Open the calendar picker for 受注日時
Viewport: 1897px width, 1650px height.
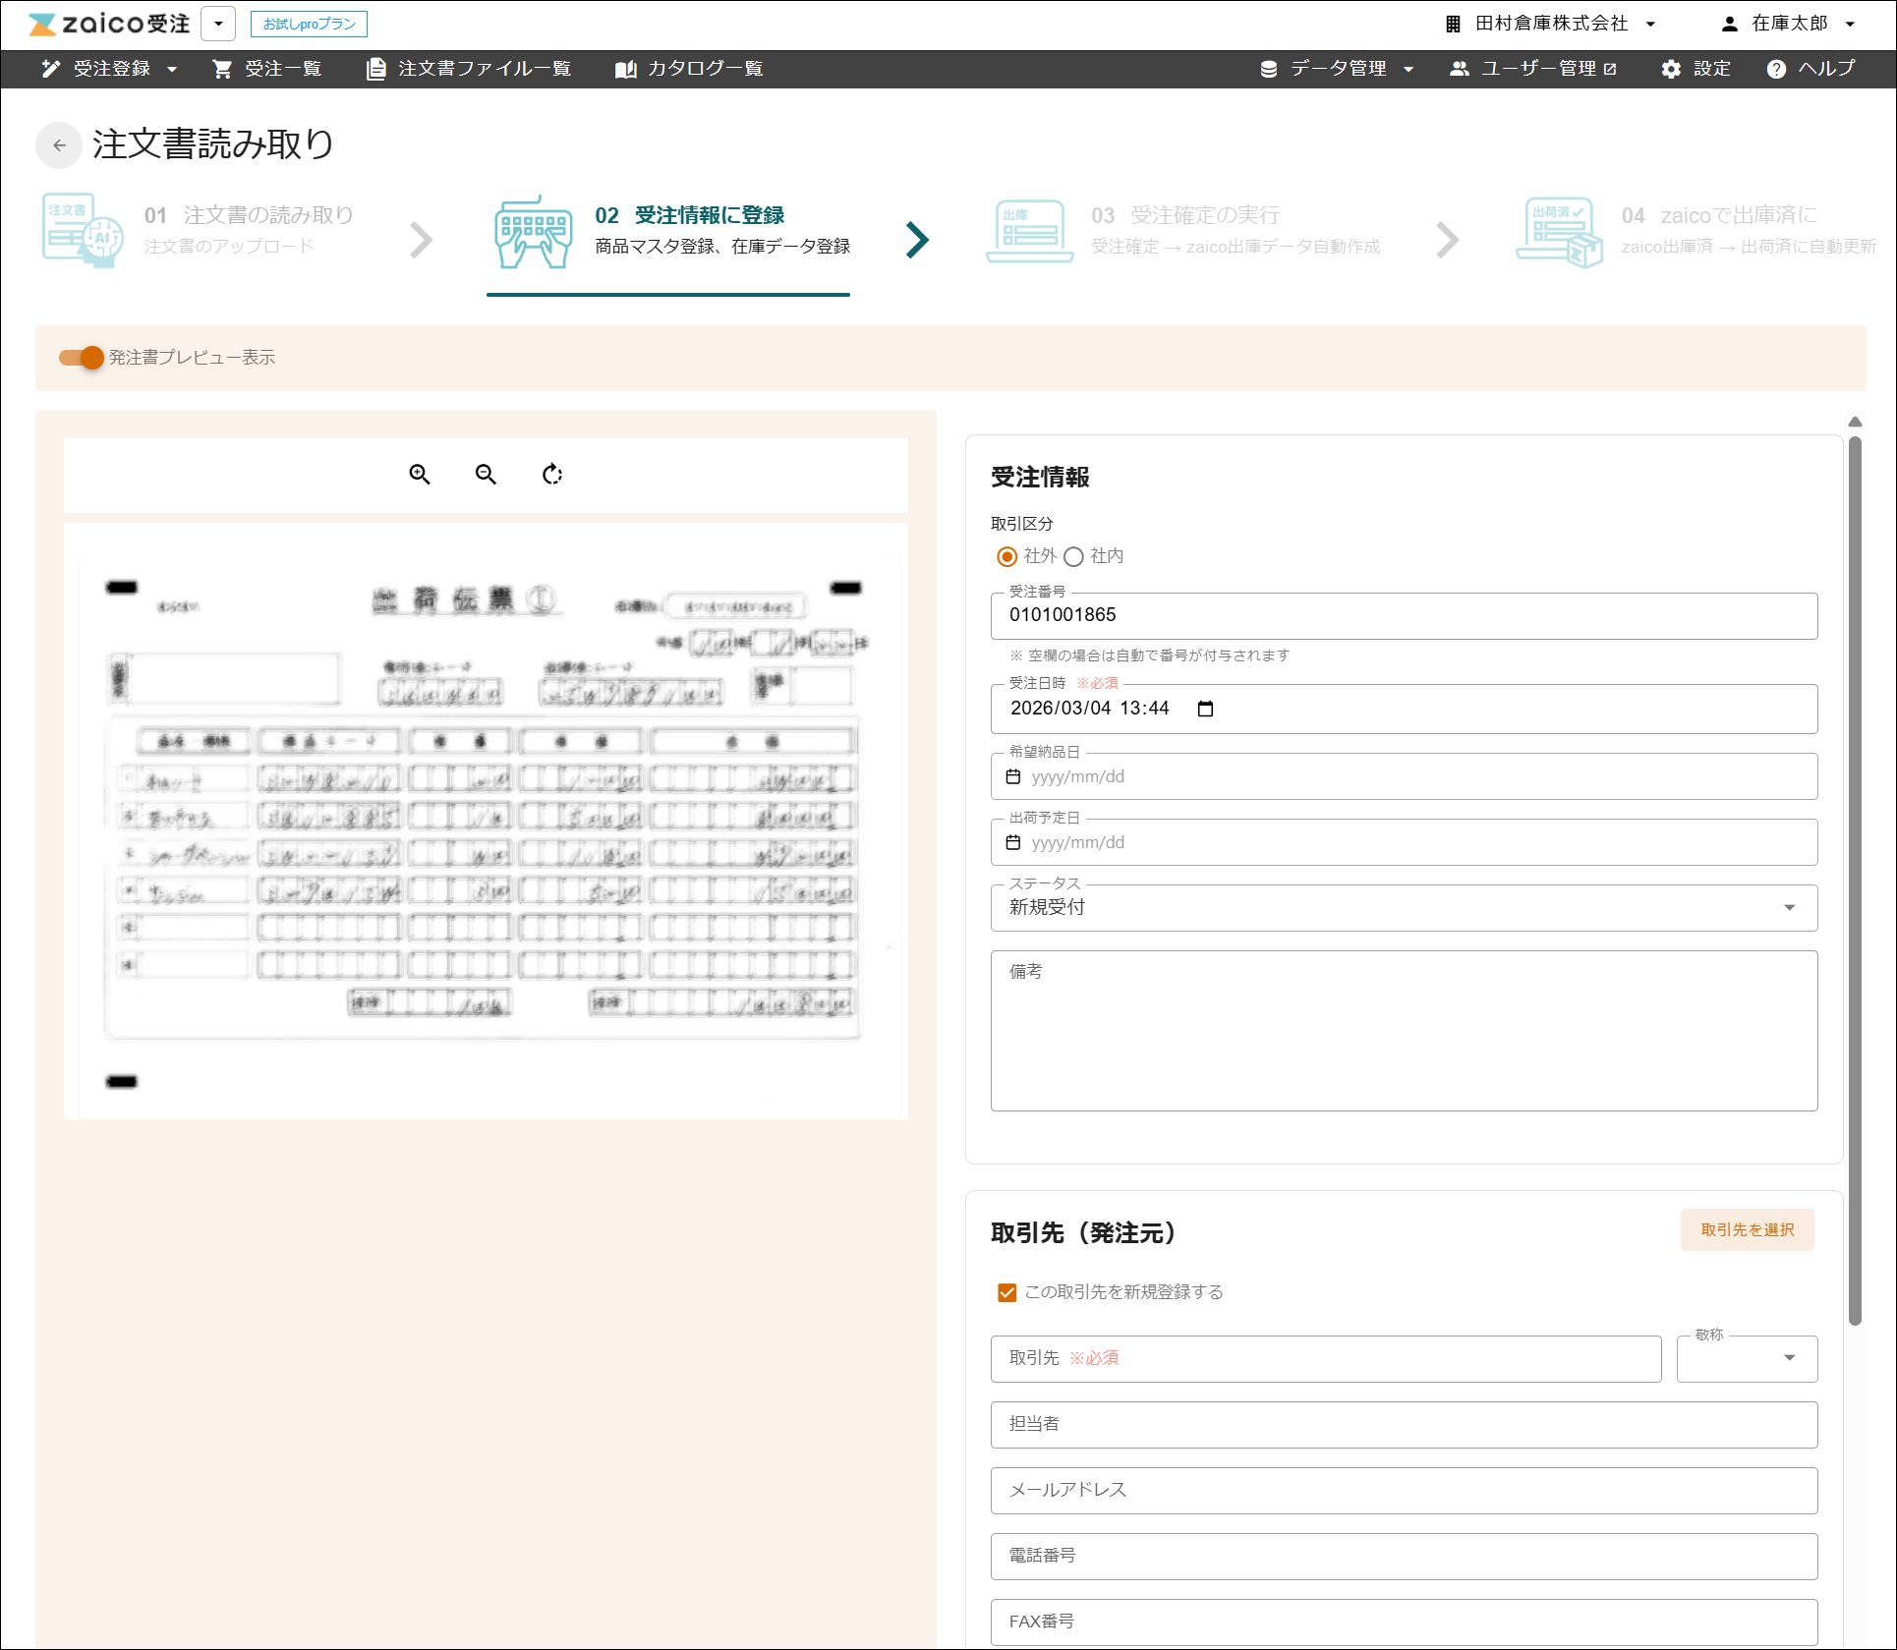click(1206, 709)
